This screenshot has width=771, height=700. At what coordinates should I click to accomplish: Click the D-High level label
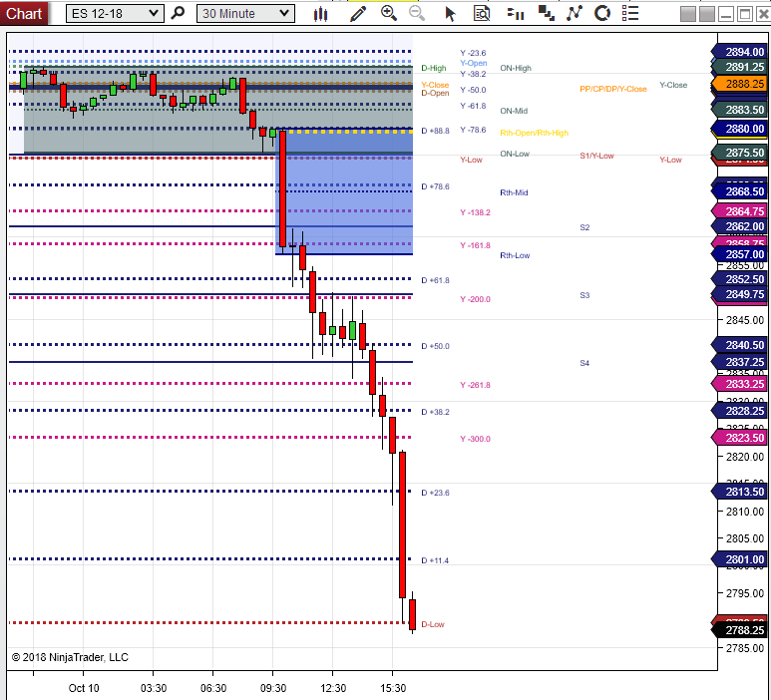[x=433, y=68]
